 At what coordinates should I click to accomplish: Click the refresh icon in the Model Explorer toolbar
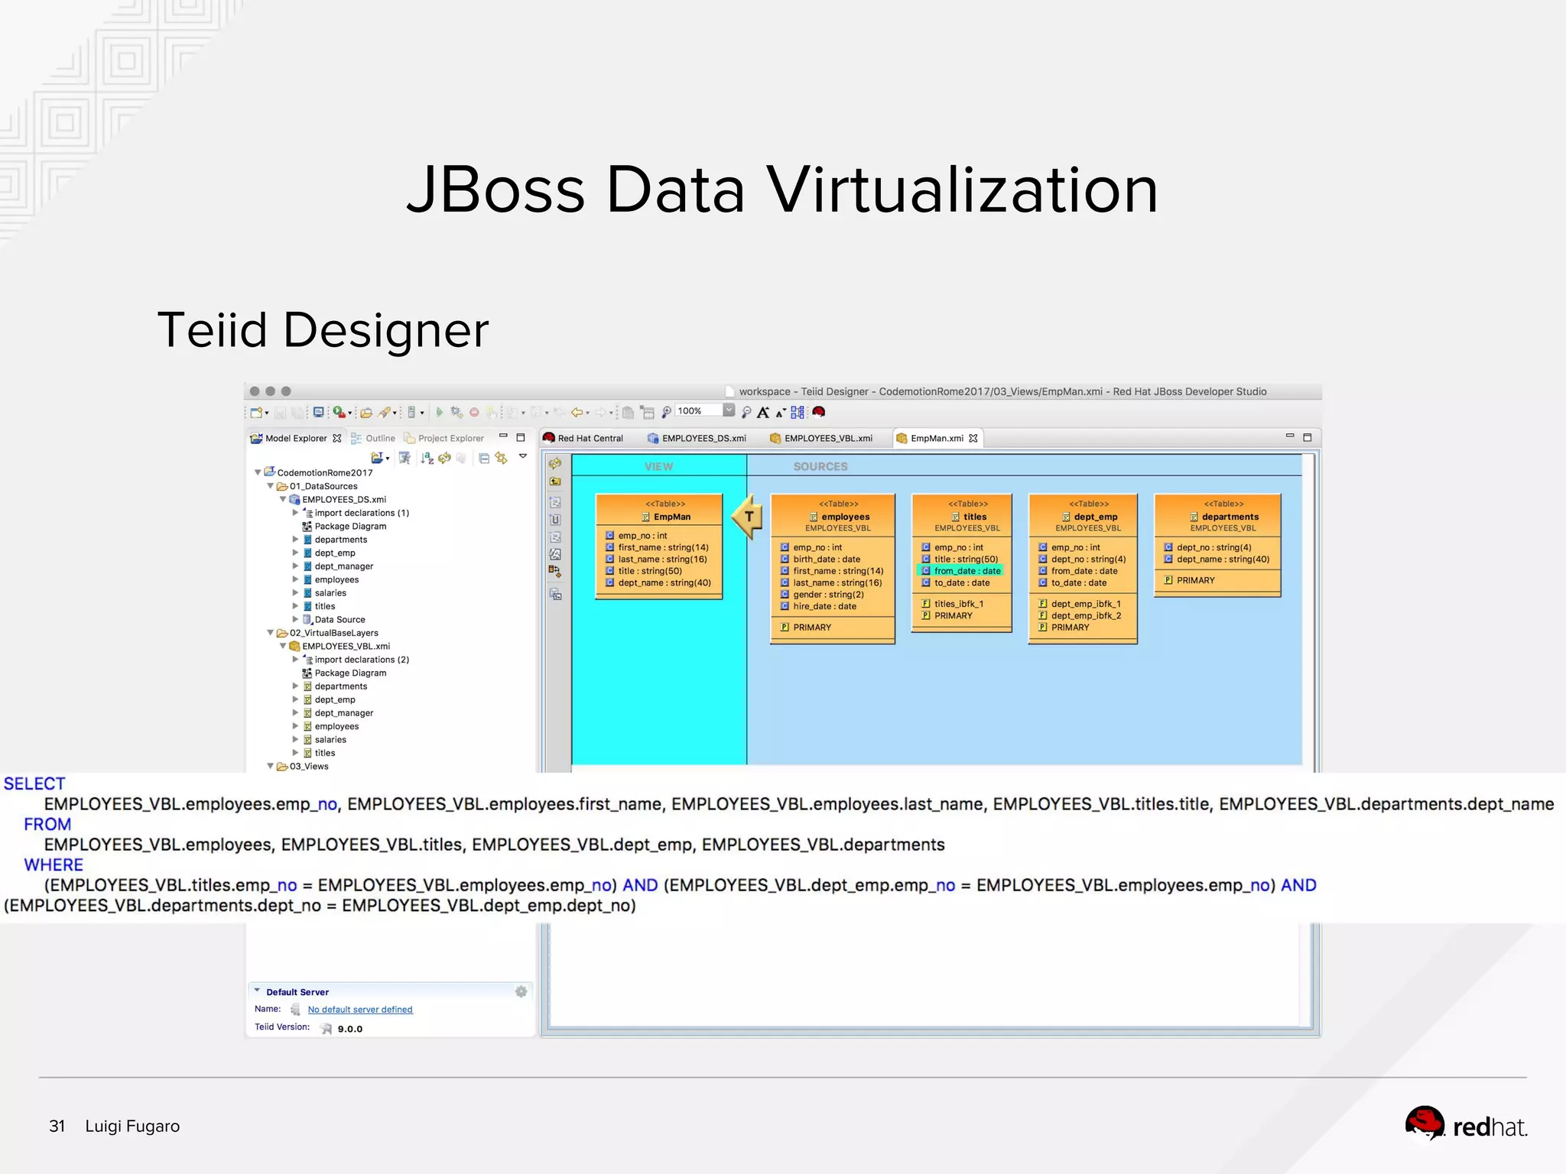point(444,458)
